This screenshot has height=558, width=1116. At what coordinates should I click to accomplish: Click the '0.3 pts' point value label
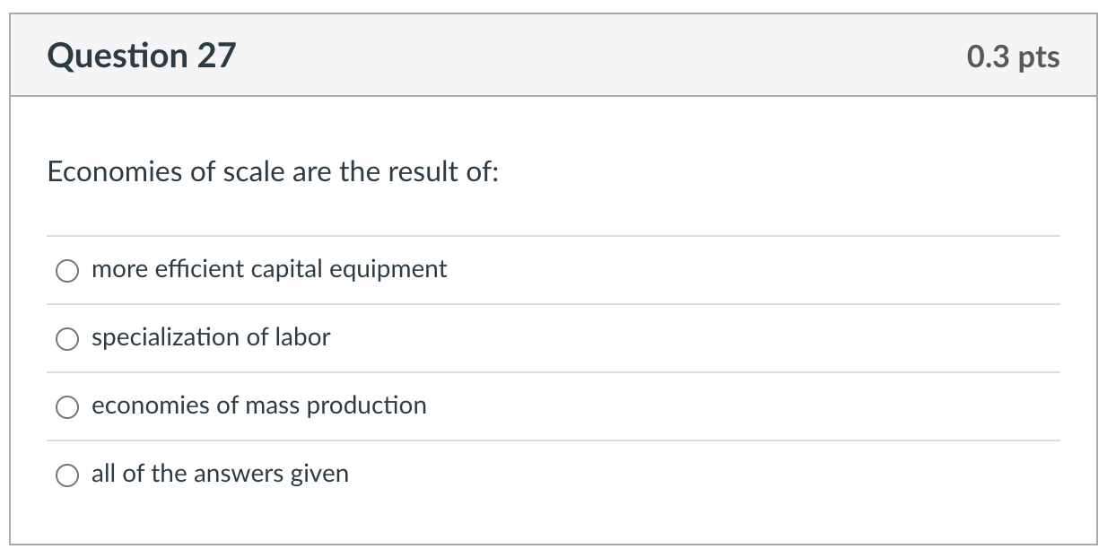click(1013, 56)
